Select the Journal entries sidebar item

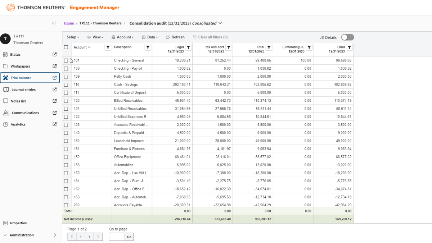(25, 90)
